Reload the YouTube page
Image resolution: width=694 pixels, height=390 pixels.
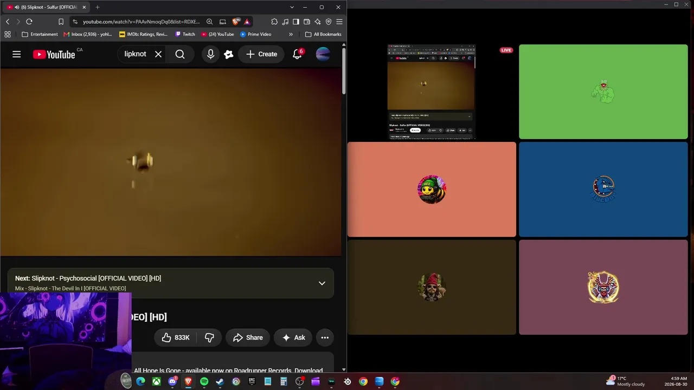29,22
